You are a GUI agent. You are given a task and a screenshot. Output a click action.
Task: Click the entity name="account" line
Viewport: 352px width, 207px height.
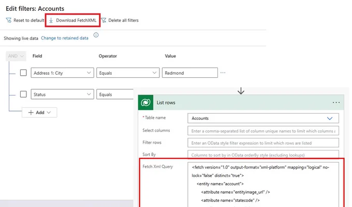(x=220, y=184)
